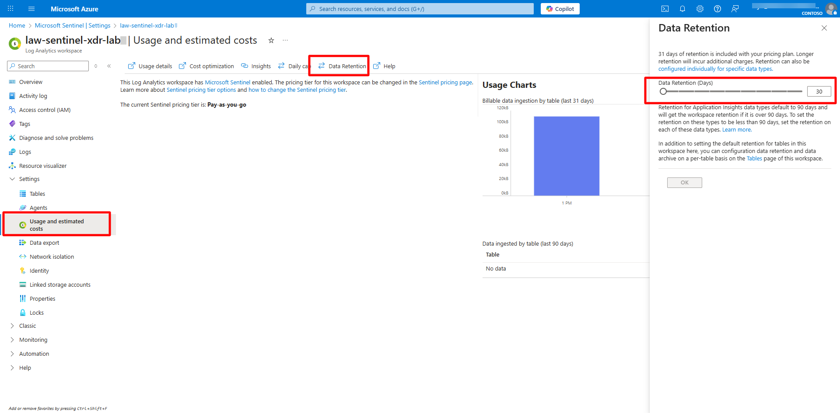Image resolution: width=840 pixels, height=413 pixels.
Task: Click the Network isolation icon
Action: pos(23,257)
